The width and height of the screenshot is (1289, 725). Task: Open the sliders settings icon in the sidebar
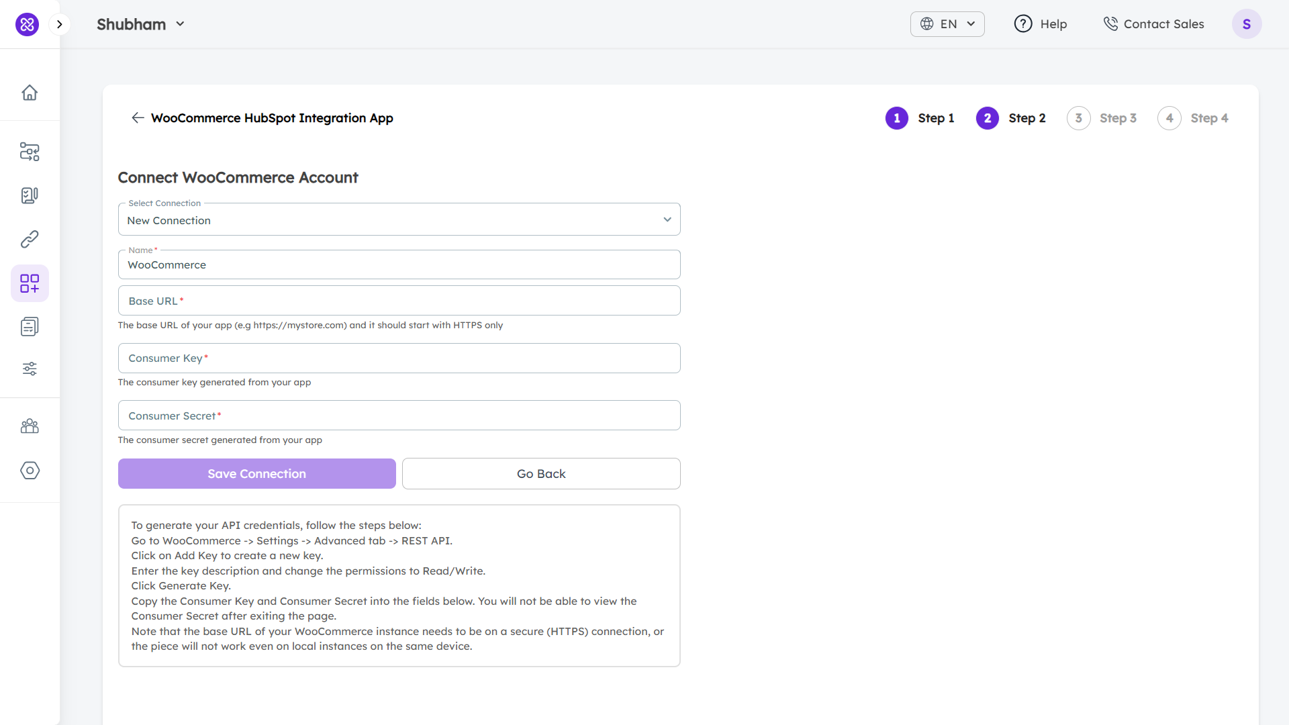coord(30,369)
